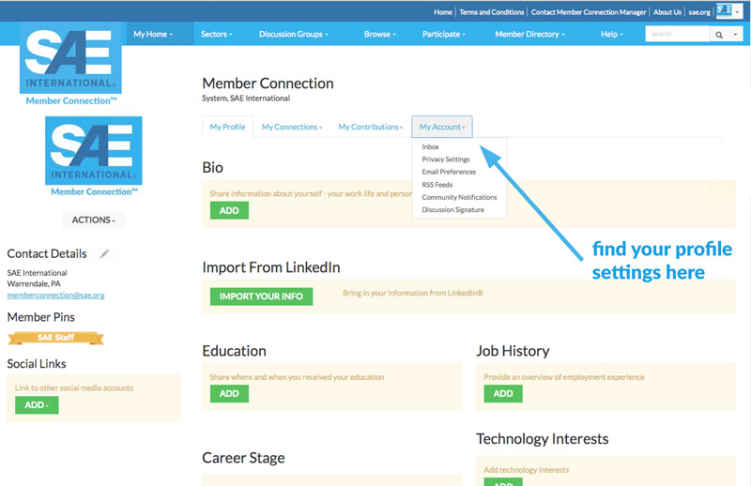
Task: Click the SAE Staff member pin ribbon
Action: click(x=56, y=338)
